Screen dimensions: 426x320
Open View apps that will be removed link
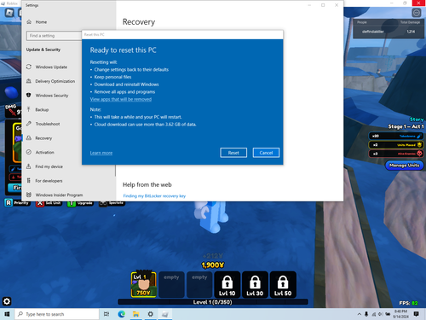121,99
